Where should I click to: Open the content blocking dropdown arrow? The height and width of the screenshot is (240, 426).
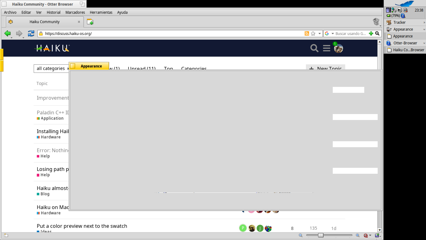click(370, 235)
